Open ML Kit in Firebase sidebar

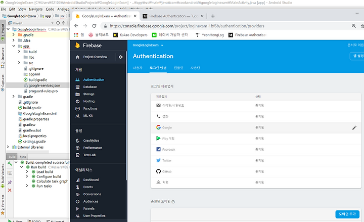[88, 116]
